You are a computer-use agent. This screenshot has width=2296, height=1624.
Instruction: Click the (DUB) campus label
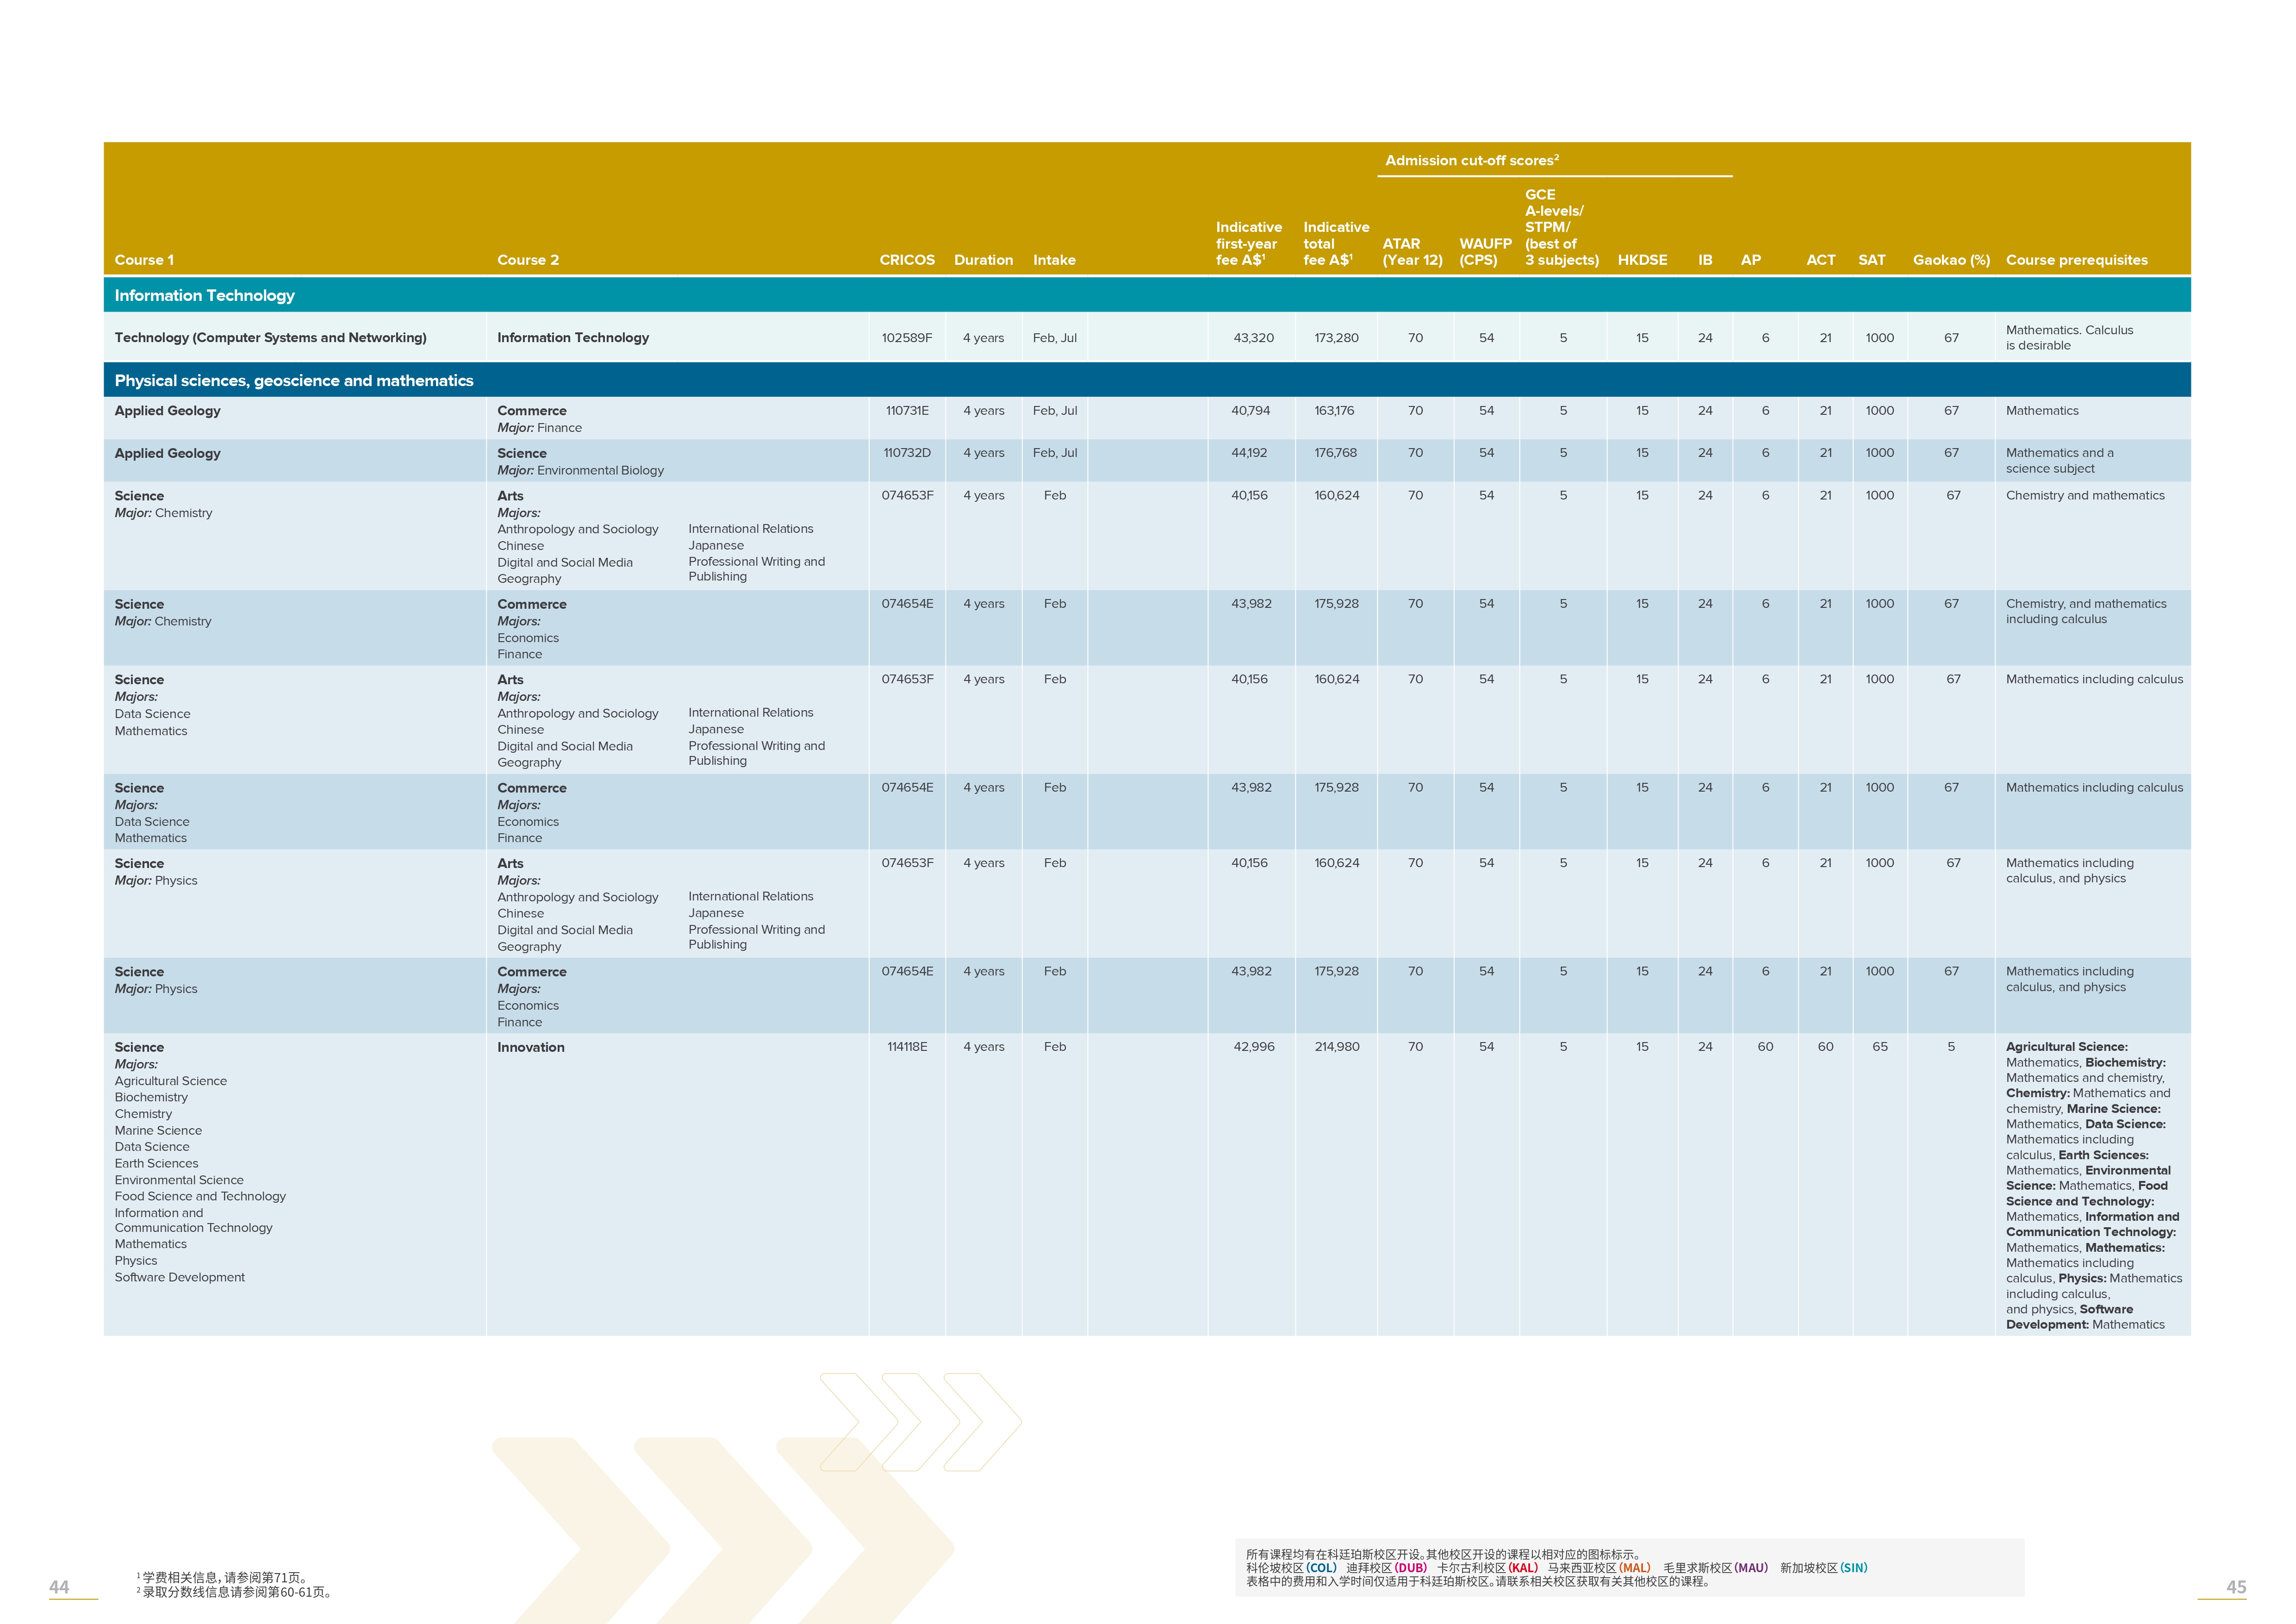1411,1568
